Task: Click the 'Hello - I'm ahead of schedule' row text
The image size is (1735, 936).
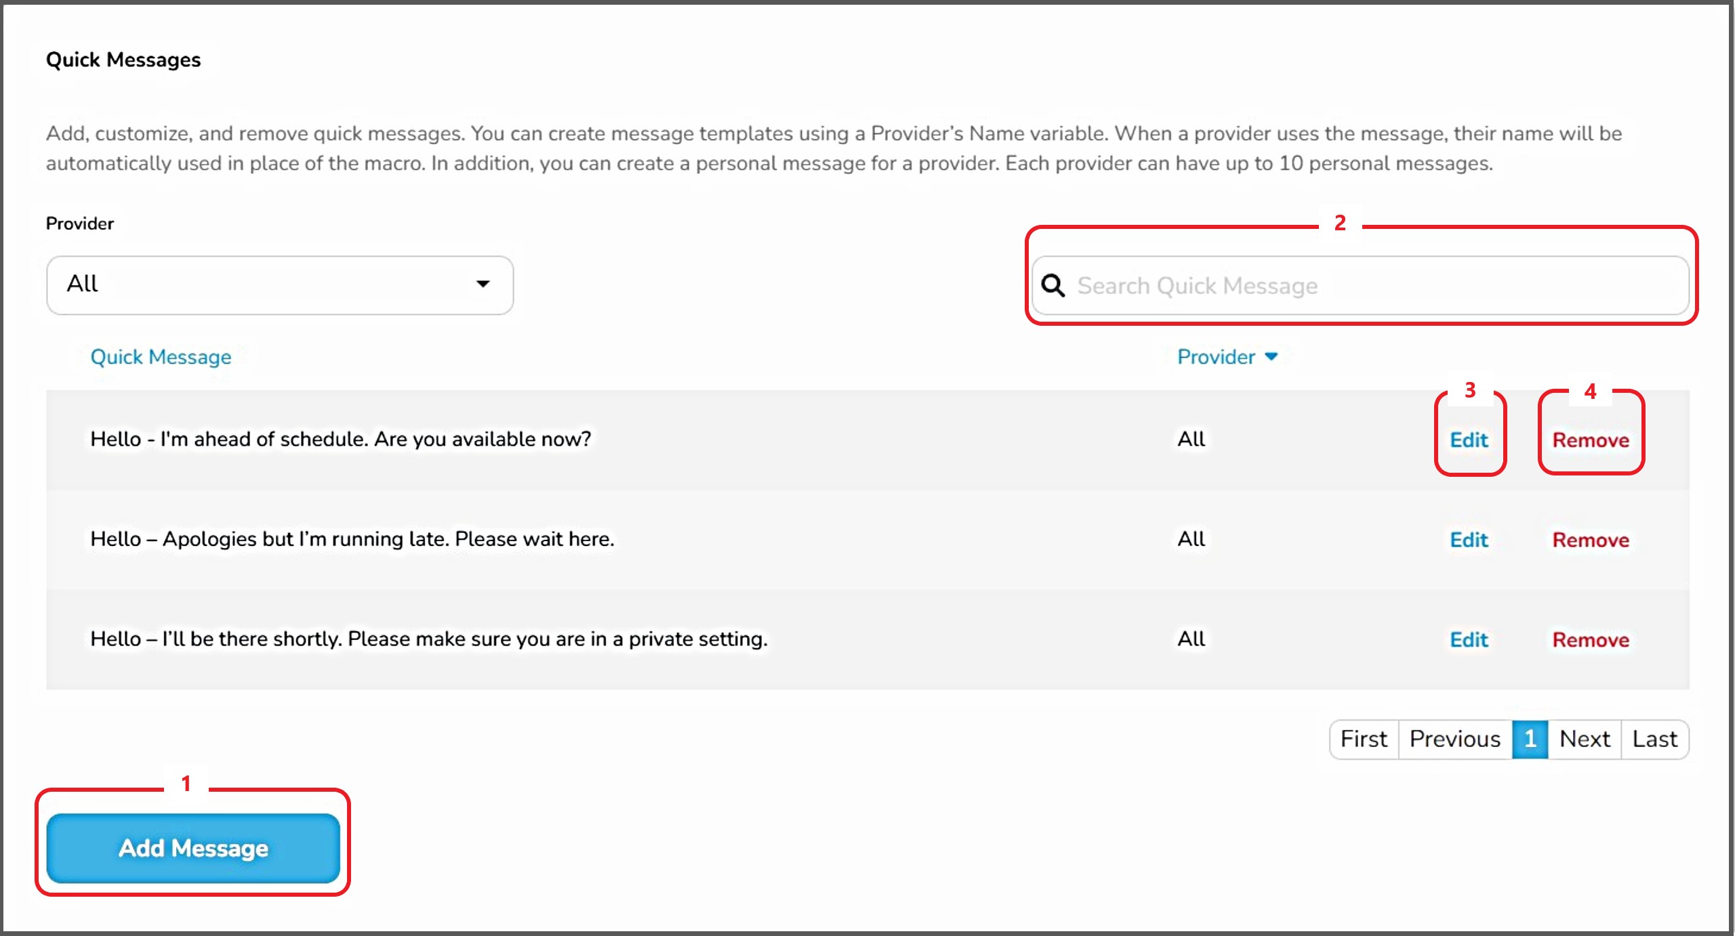Action: click(x=340, y=439)
